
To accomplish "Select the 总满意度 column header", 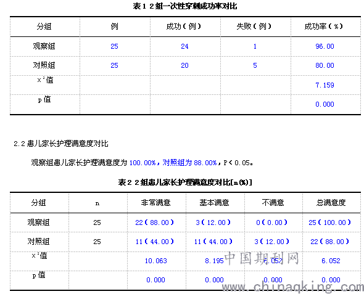I will point(331,203).
